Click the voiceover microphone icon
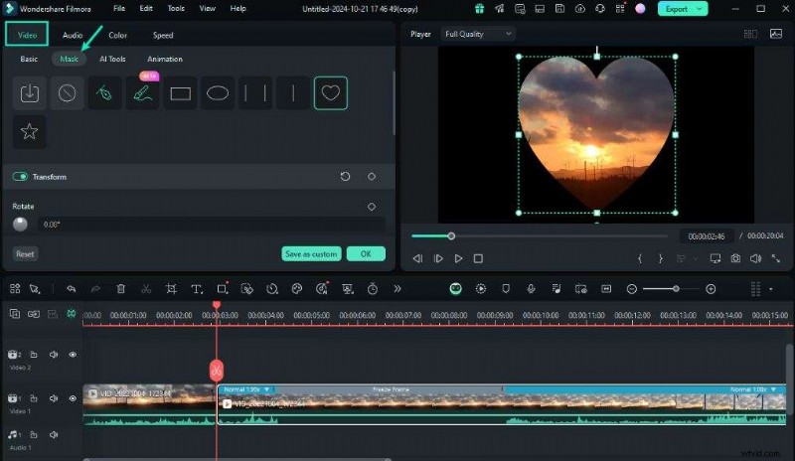 coord(531,288)
